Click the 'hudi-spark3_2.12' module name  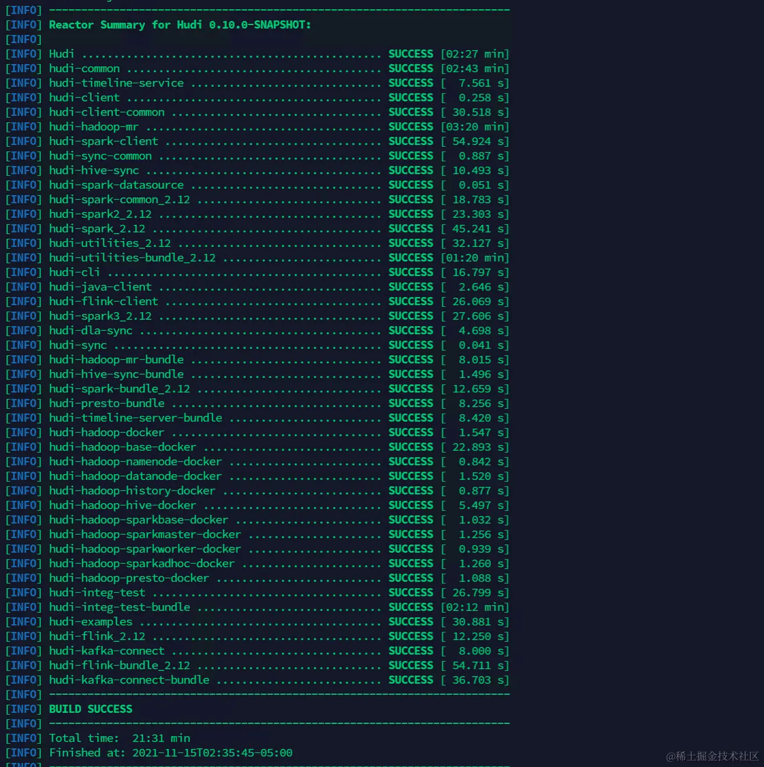100,316
